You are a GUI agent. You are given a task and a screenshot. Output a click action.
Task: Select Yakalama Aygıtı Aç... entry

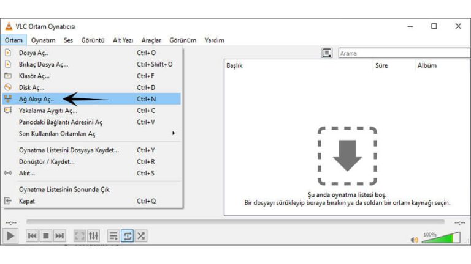[x=91, y=111]
